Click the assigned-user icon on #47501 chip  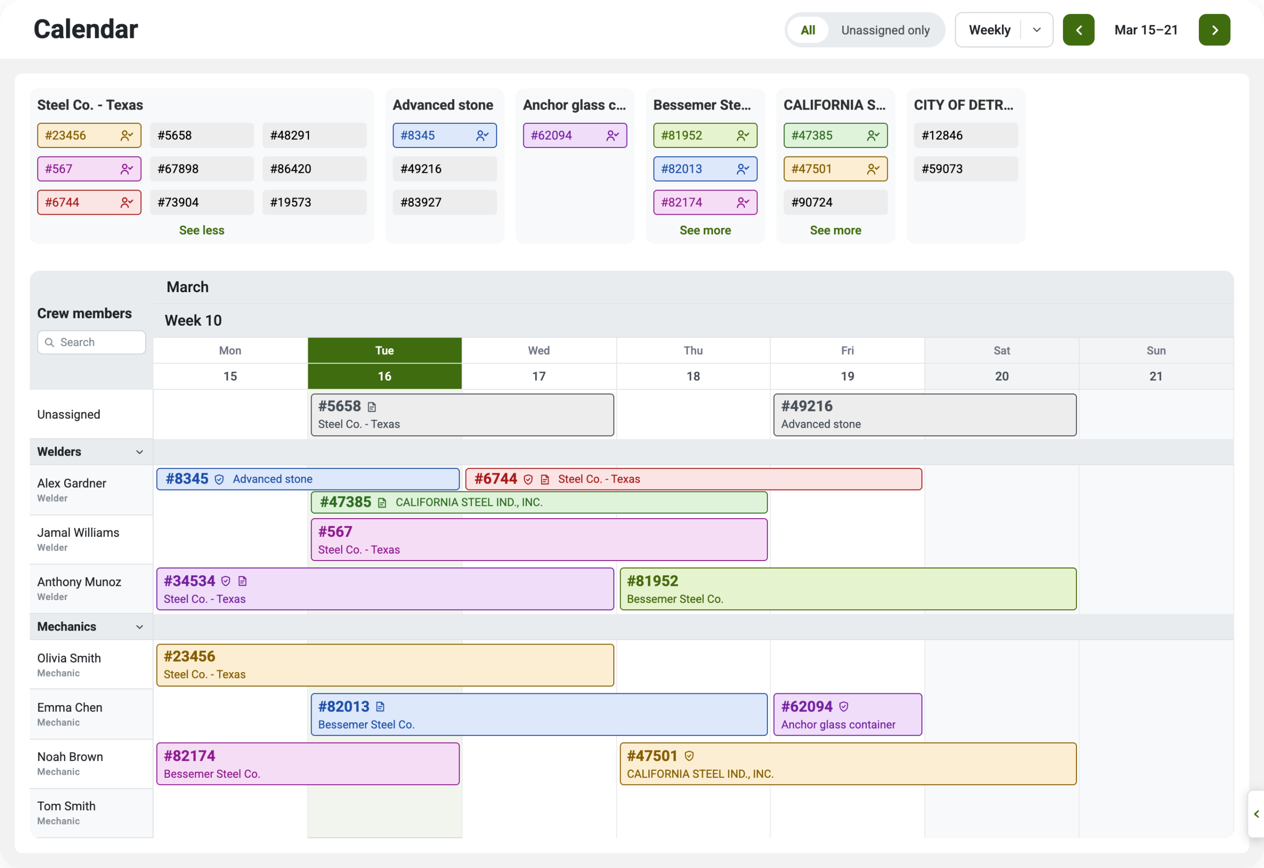pos(873,169)
